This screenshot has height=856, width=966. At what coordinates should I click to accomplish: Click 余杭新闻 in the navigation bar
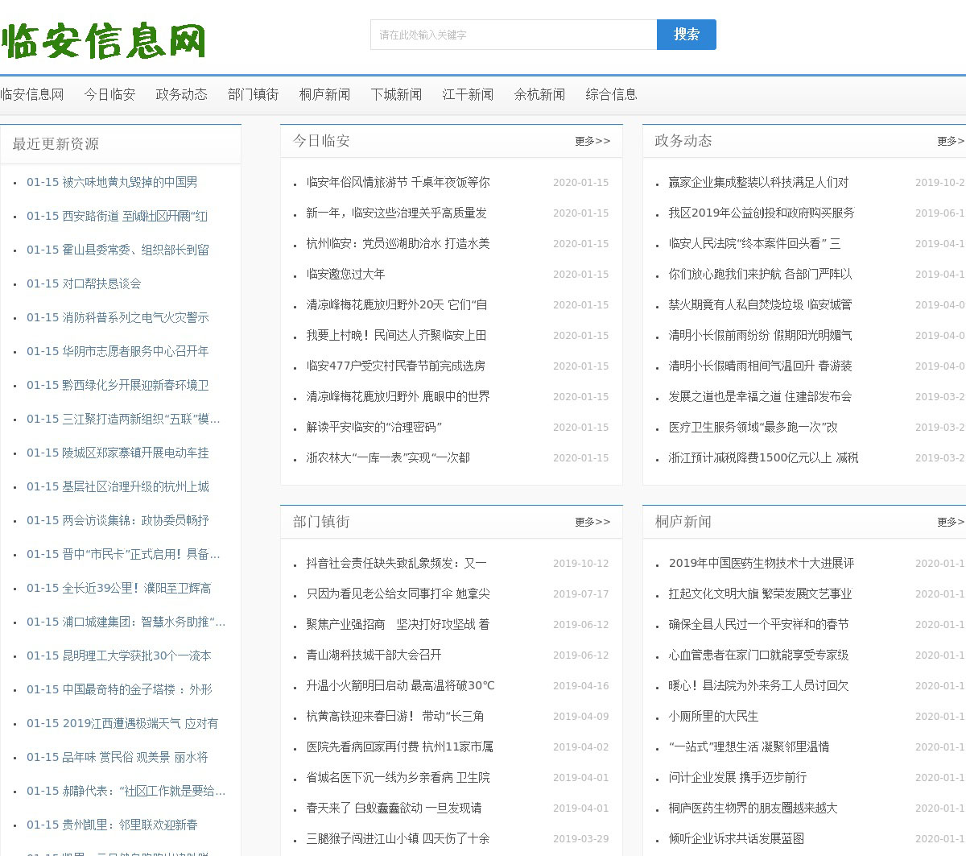539,94
